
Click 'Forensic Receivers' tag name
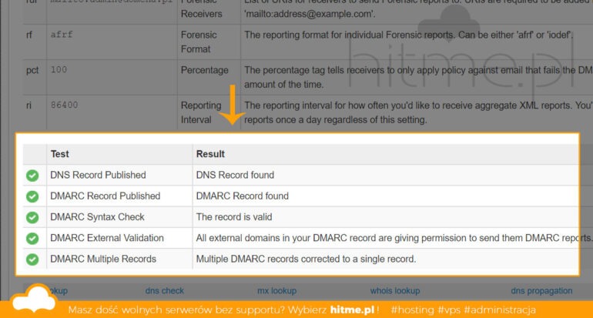(x=201, y=8)
